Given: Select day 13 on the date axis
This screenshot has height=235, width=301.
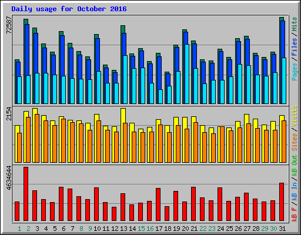Looking at the screenshot, I should tap(123, 229).
